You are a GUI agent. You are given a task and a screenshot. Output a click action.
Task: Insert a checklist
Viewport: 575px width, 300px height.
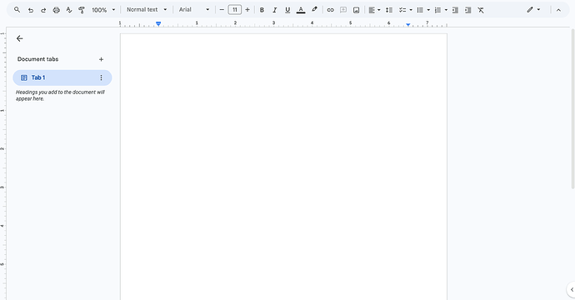coord(402,10)
